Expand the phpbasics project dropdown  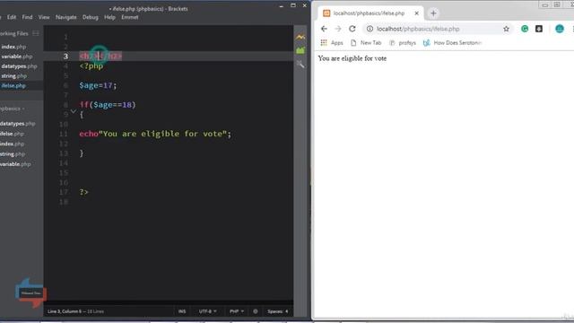[x=12, y=109]
